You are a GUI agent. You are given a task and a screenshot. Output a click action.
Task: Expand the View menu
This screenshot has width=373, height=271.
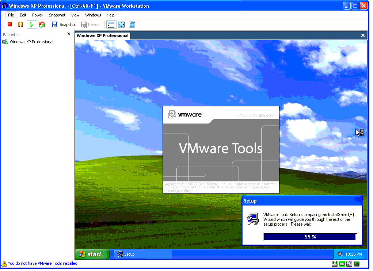pyautogui.click(x=75, y=15)
